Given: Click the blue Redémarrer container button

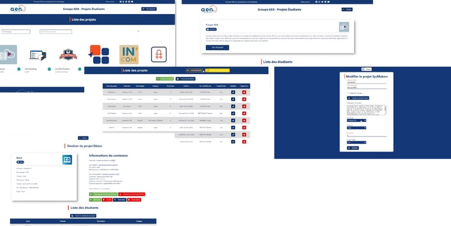Looking at the screenshot, I should click(120, 200).
